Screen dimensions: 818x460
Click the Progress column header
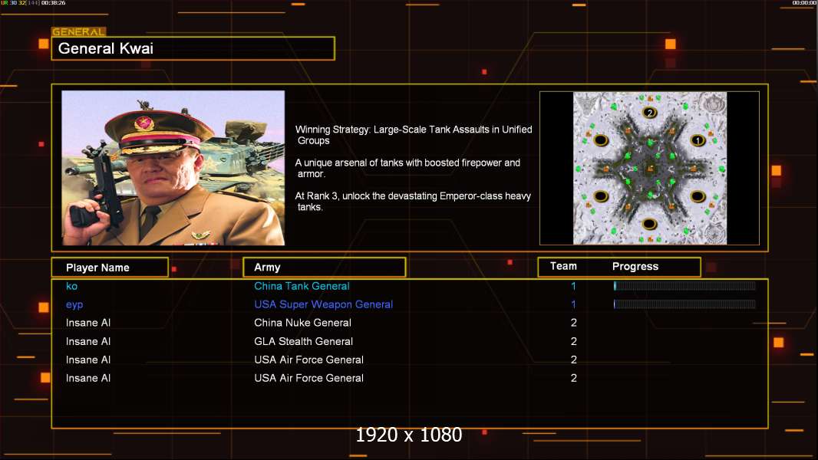635,266
